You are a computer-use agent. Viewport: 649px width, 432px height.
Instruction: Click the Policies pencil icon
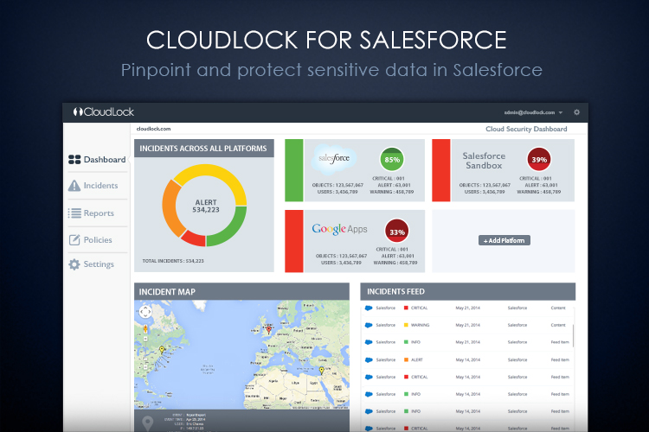tap(74, 240)
